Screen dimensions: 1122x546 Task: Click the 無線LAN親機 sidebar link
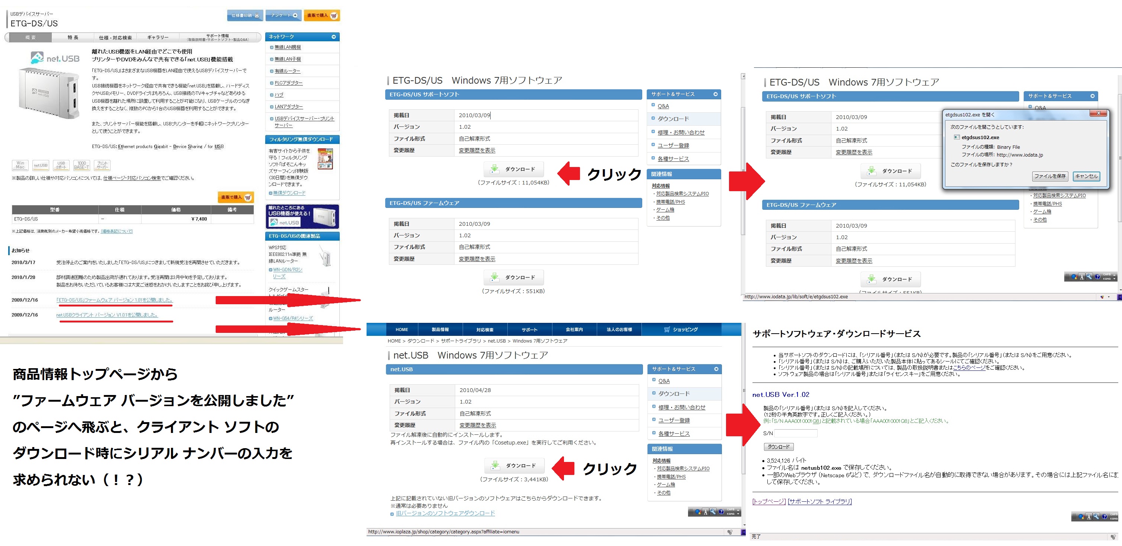288,47
